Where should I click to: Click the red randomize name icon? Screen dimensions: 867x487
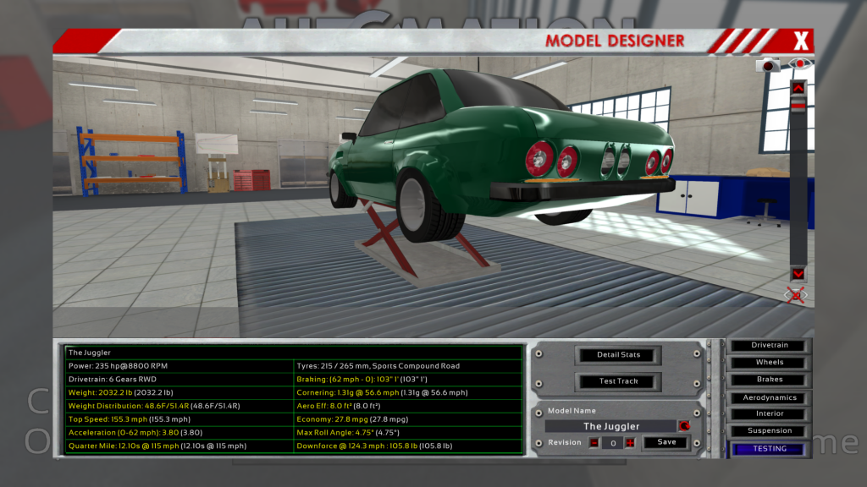click(x=684, y=426)
